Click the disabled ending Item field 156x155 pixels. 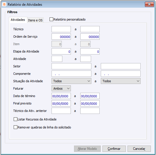coord(85,44)
